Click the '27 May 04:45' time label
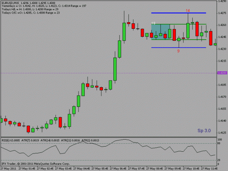The height and width of the screenshot is (171, 228). point(82,169)
